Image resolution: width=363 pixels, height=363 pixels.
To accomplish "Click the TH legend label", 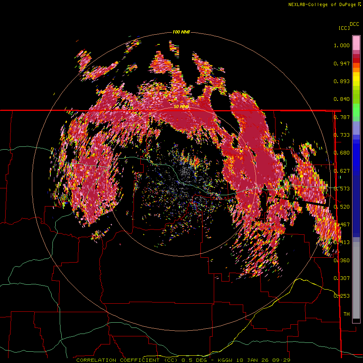I will pyautogui.click(x=346, y=314).
